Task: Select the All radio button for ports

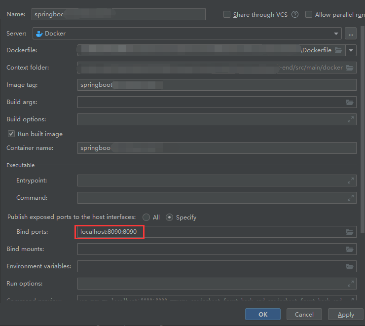Action: (146, 217)
